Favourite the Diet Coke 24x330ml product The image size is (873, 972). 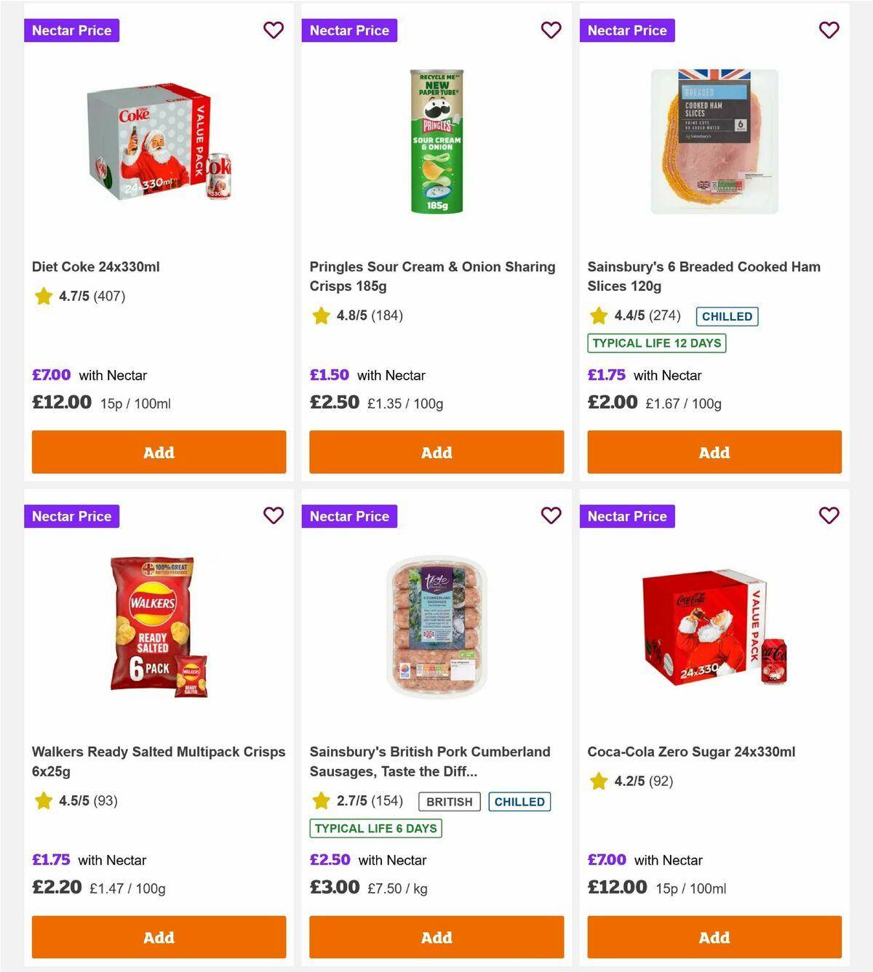tap(274, 31)
